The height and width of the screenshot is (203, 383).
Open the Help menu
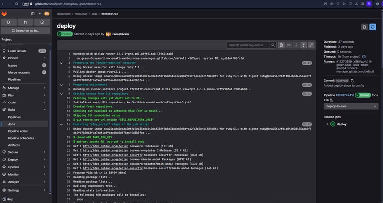[x=8, y=199]
